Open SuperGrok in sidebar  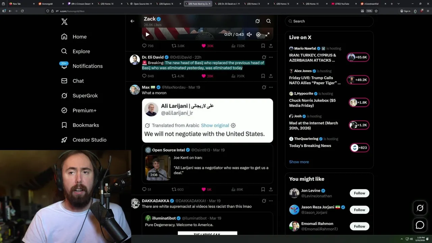pyautogui.click(x=79, y=96)
